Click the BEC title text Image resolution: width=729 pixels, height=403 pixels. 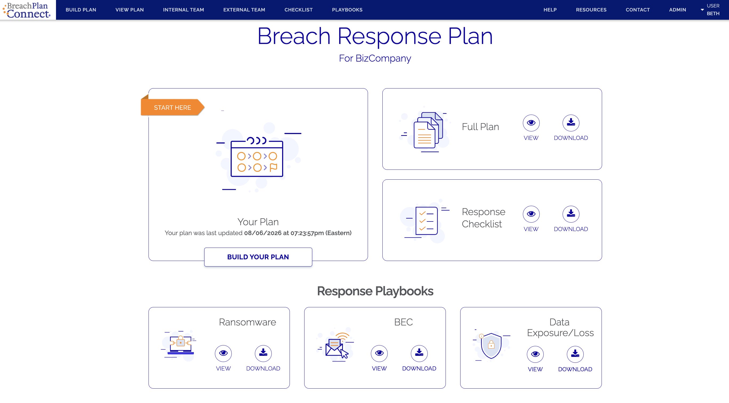click(403, 322)
